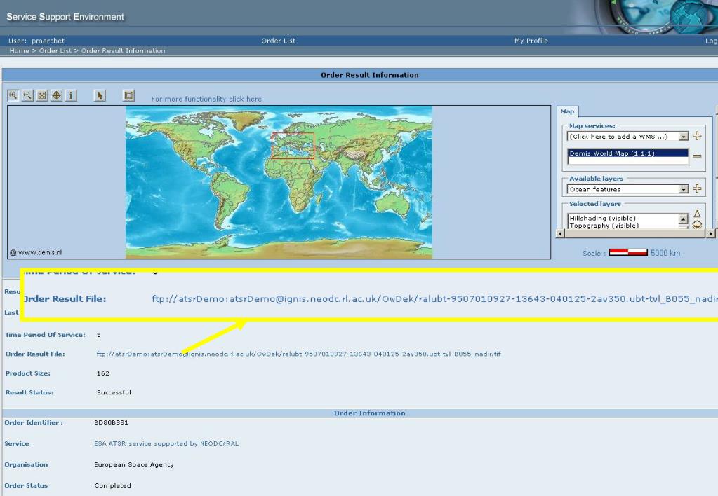Select Topography (visible) layer
718x496 pixels.
tap(604, 226)
